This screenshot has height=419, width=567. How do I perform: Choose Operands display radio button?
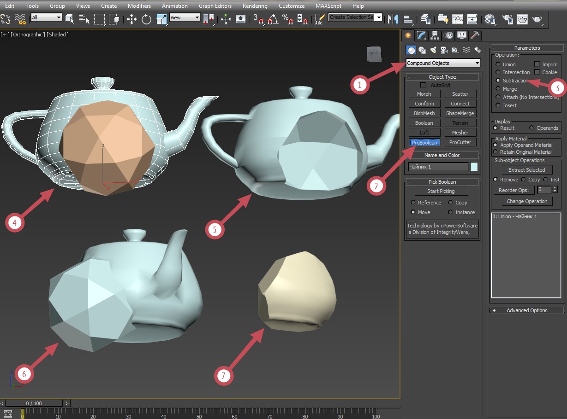(x=531, y=128)
